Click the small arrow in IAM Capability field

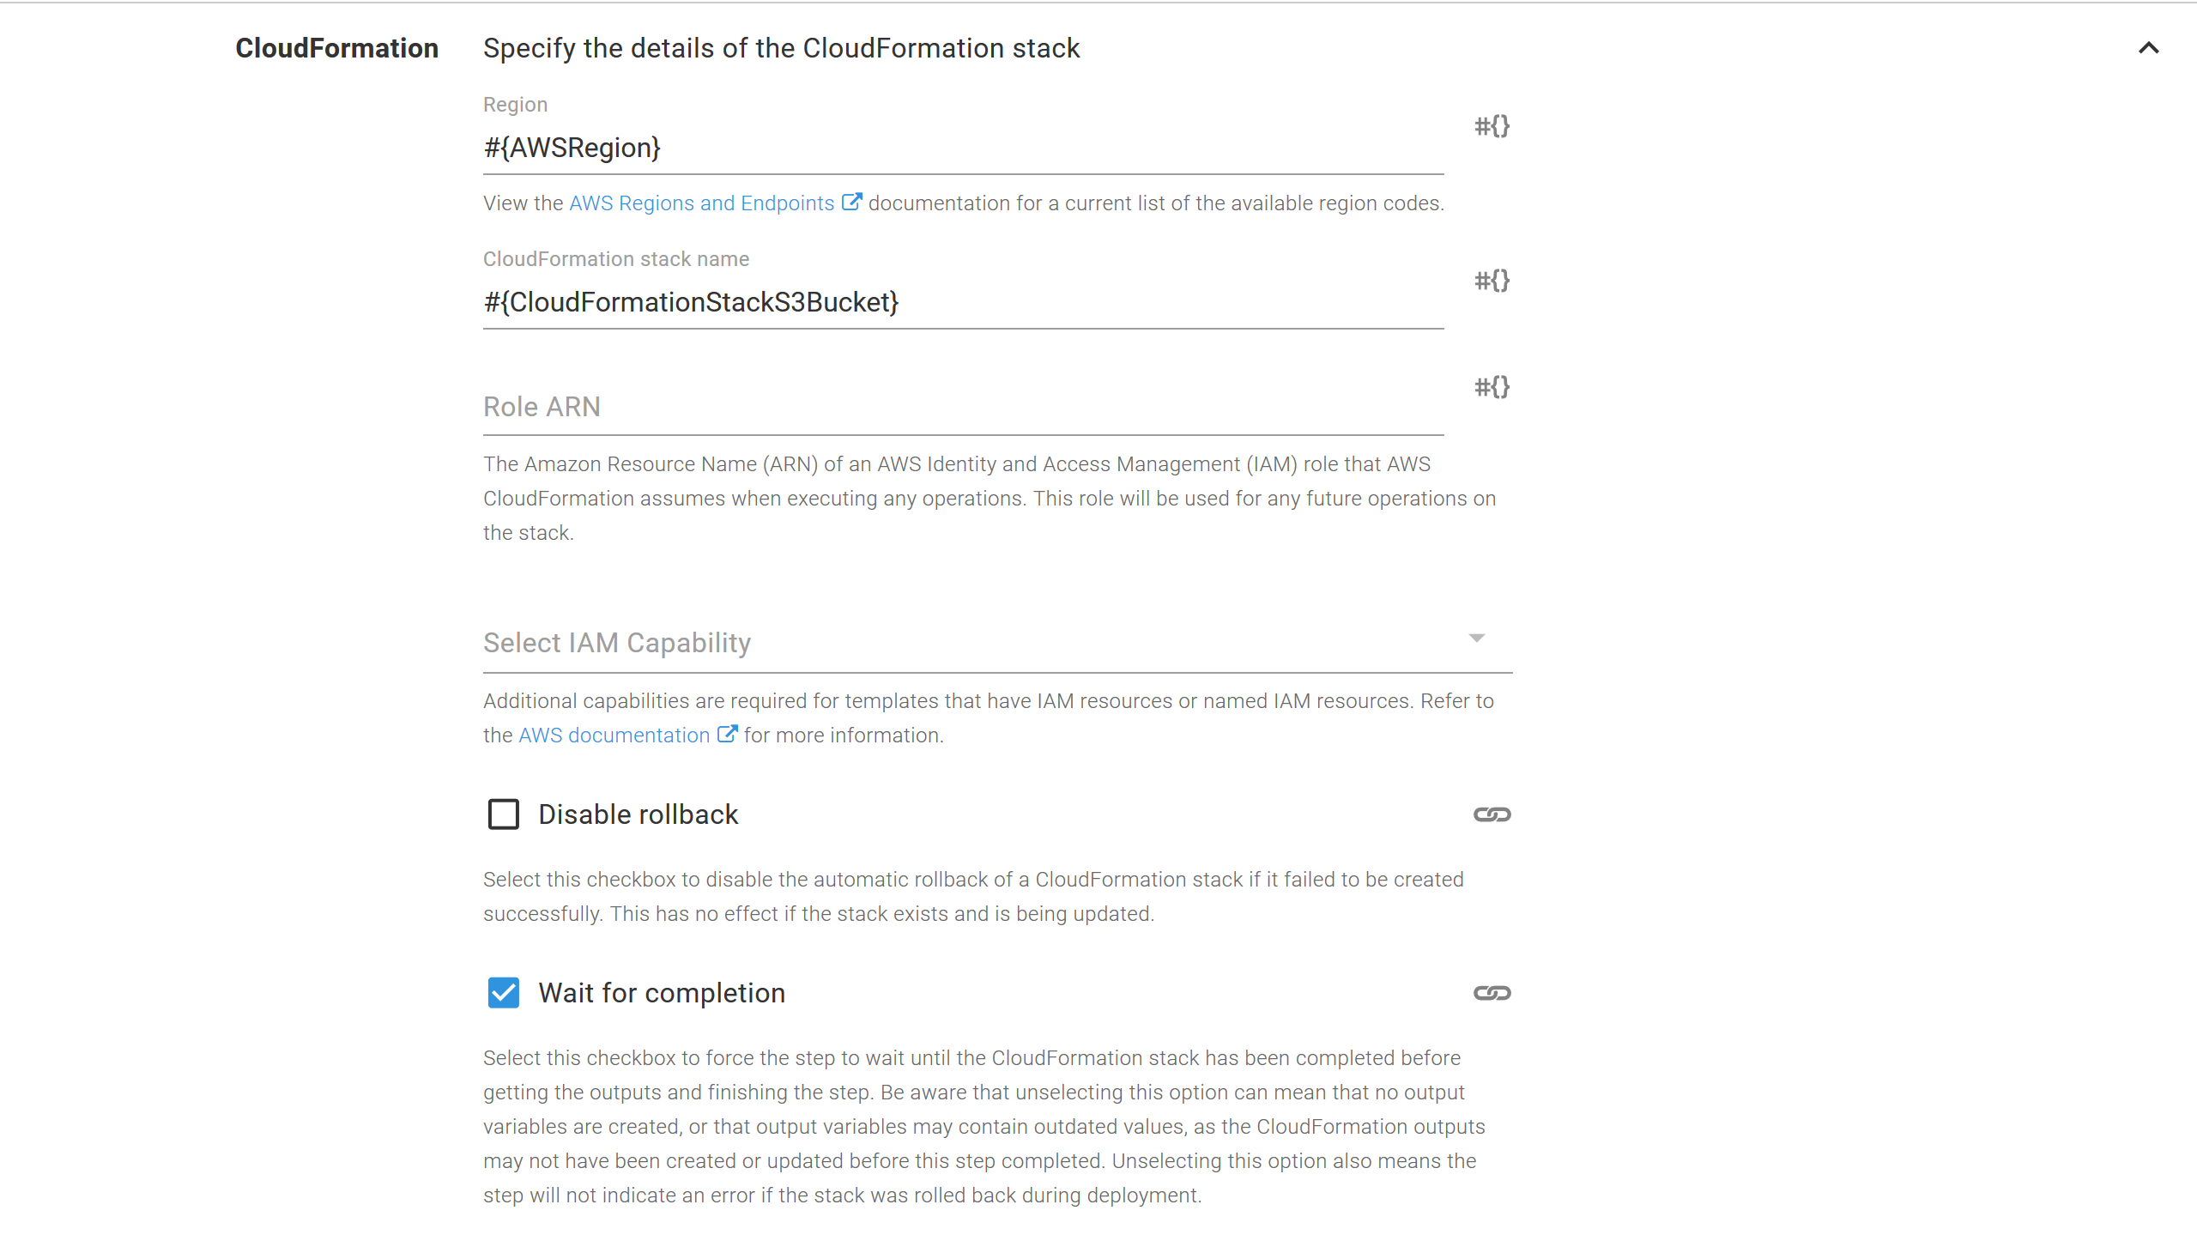[1477, 639]
